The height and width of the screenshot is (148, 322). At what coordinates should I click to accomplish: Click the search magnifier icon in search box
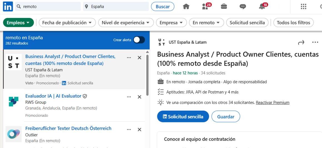click(x=19, y=7)
